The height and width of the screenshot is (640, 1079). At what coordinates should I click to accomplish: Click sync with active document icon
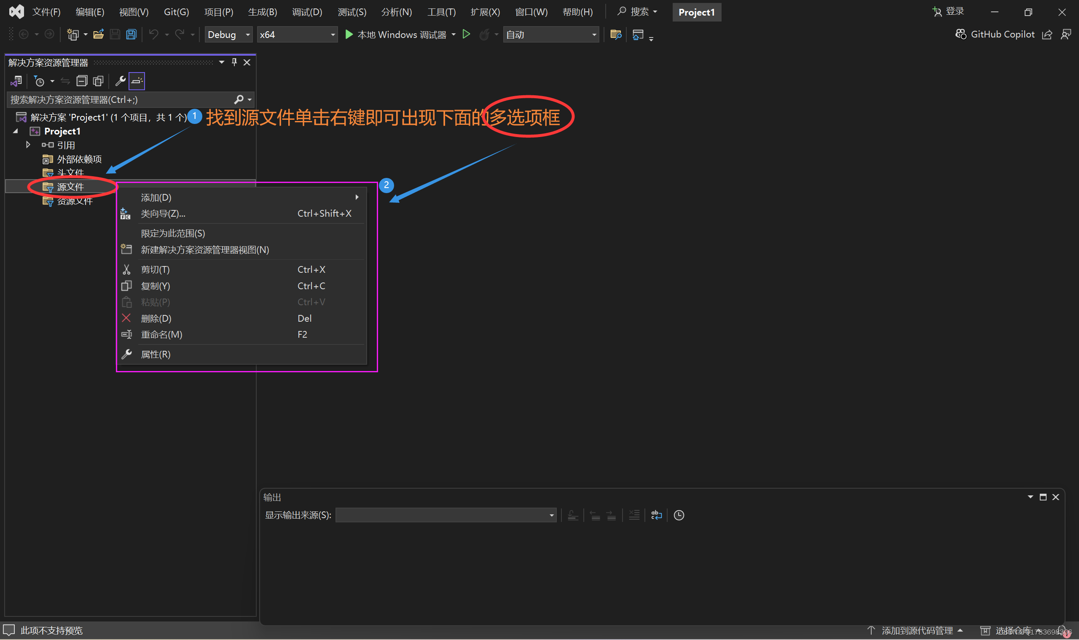tap(65, 81)
